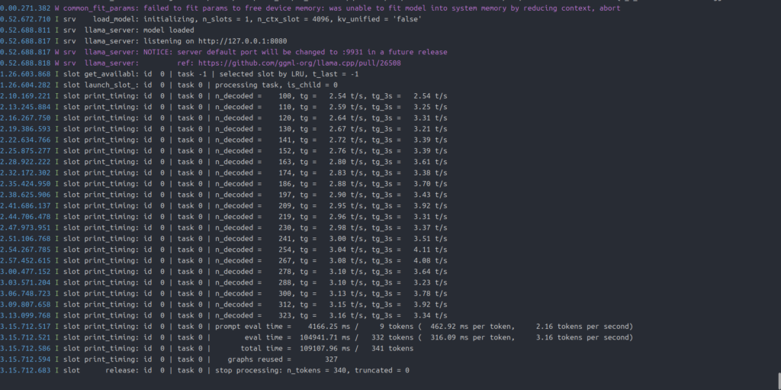This screenshot has width=781, height=390.
Task: Click the 'processing task, is_child = 0' text
Action: 276,85
